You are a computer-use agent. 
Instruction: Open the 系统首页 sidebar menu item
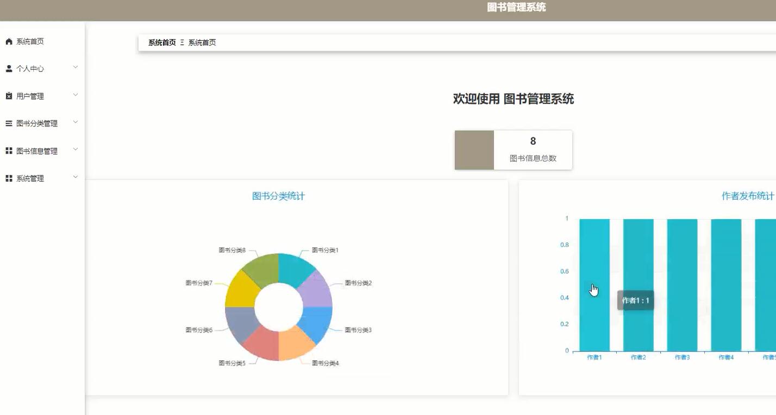coord(30,42)
